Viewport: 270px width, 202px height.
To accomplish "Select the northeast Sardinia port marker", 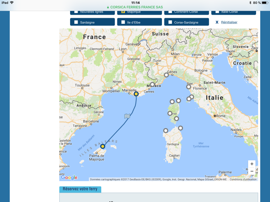I will [x=180, y=128].
